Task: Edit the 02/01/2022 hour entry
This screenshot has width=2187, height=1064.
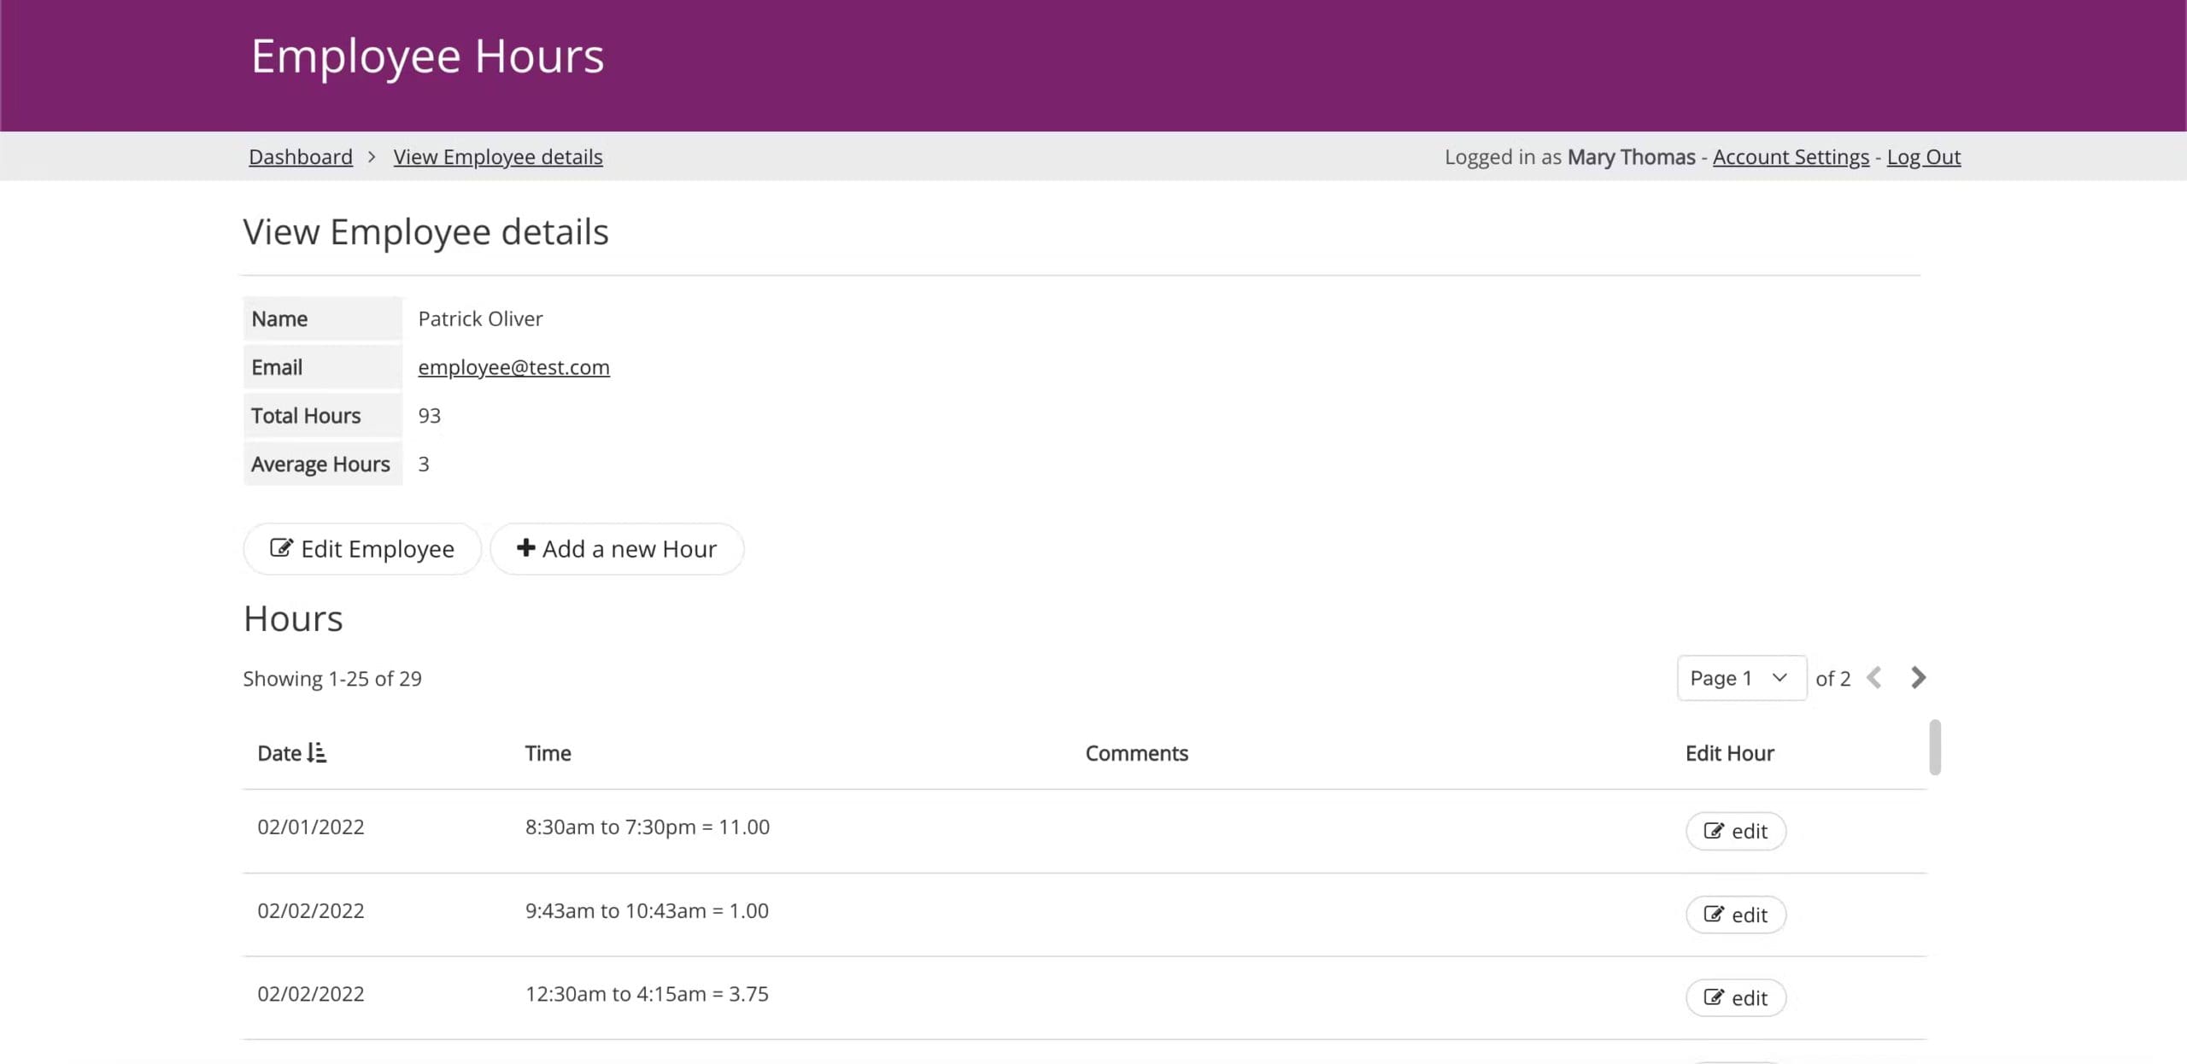Action: pos(1735,831)
